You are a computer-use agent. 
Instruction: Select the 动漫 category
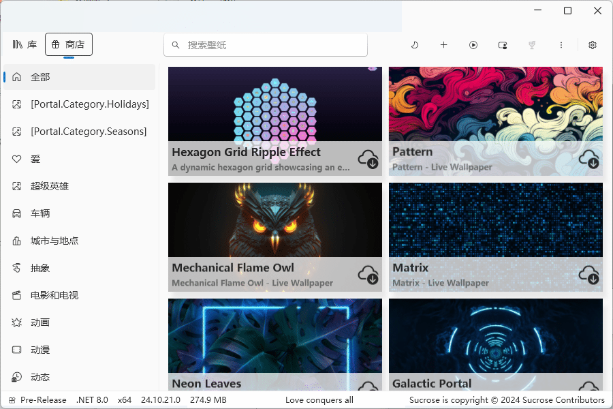[x=80, y=350]
